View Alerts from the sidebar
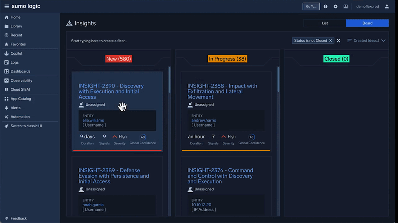 (16, 107)
